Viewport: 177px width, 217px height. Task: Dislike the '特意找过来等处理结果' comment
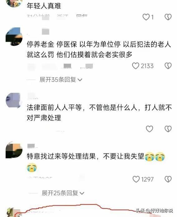168,179
